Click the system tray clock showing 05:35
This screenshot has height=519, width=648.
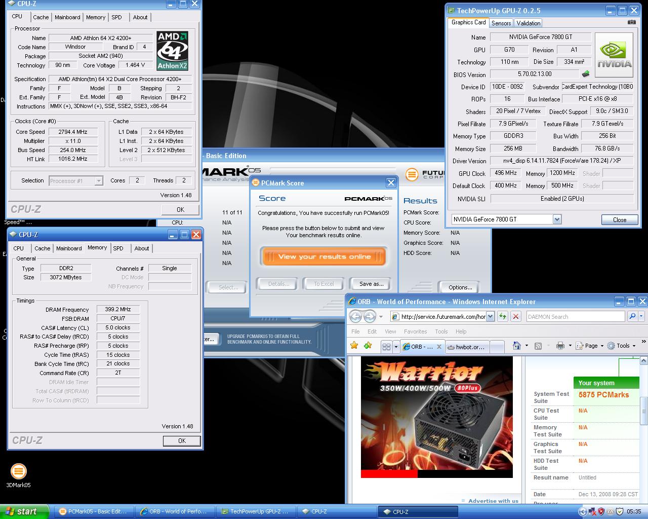click(634, 511)
